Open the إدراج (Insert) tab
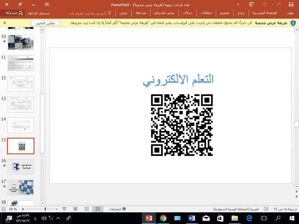 click(x=241, y=13)
